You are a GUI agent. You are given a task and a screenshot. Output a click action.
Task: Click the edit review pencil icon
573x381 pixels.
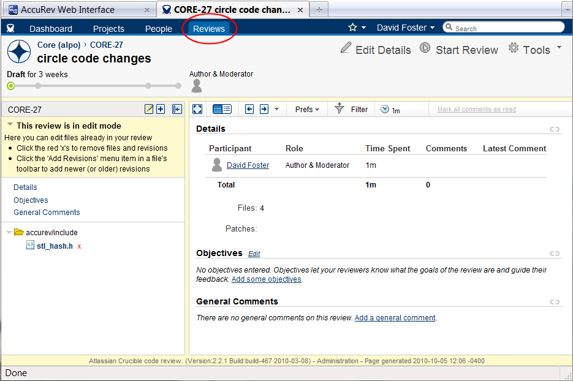point(149,110)
